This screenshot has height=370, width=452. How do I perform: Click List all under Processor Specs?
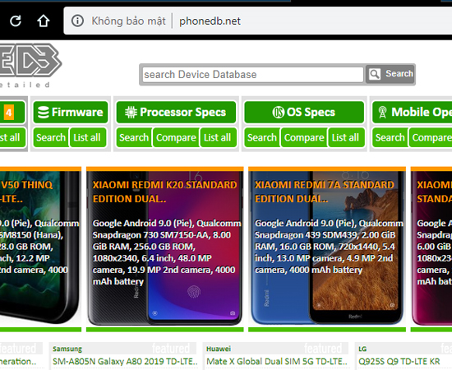click(218, 137)
